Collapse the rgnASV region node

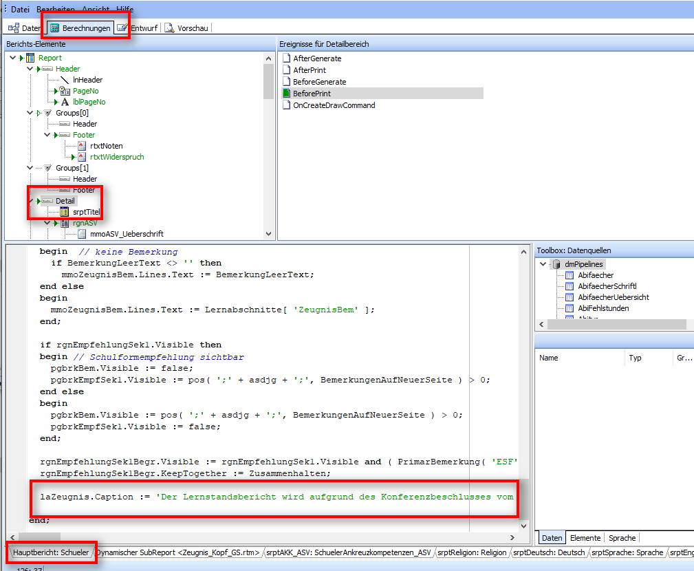[x=47, y=223]
